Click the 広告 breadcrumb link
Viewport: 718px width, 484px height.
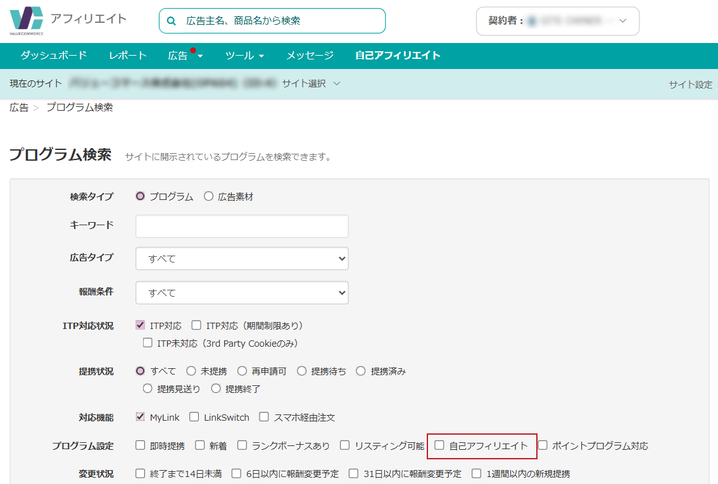19,108
